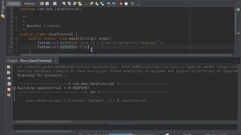Click 'Scanning for projects...' output line
The width and height of the screenshot is (241, 135).
(43, 75)
